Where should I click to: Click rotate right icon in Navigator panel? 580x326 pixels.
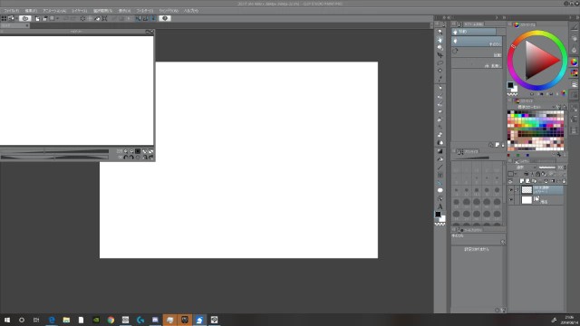point(131,158)
